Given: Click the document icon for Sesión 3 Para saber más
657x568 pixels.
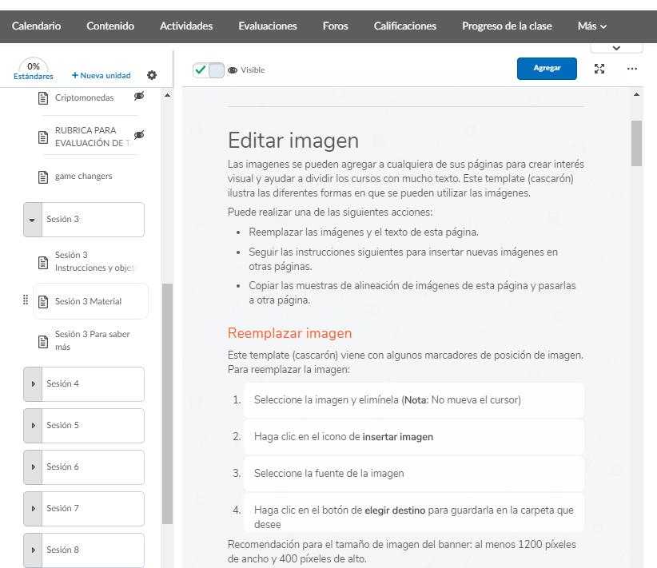Looking at the screenshot, I should (x=44, y=341).
